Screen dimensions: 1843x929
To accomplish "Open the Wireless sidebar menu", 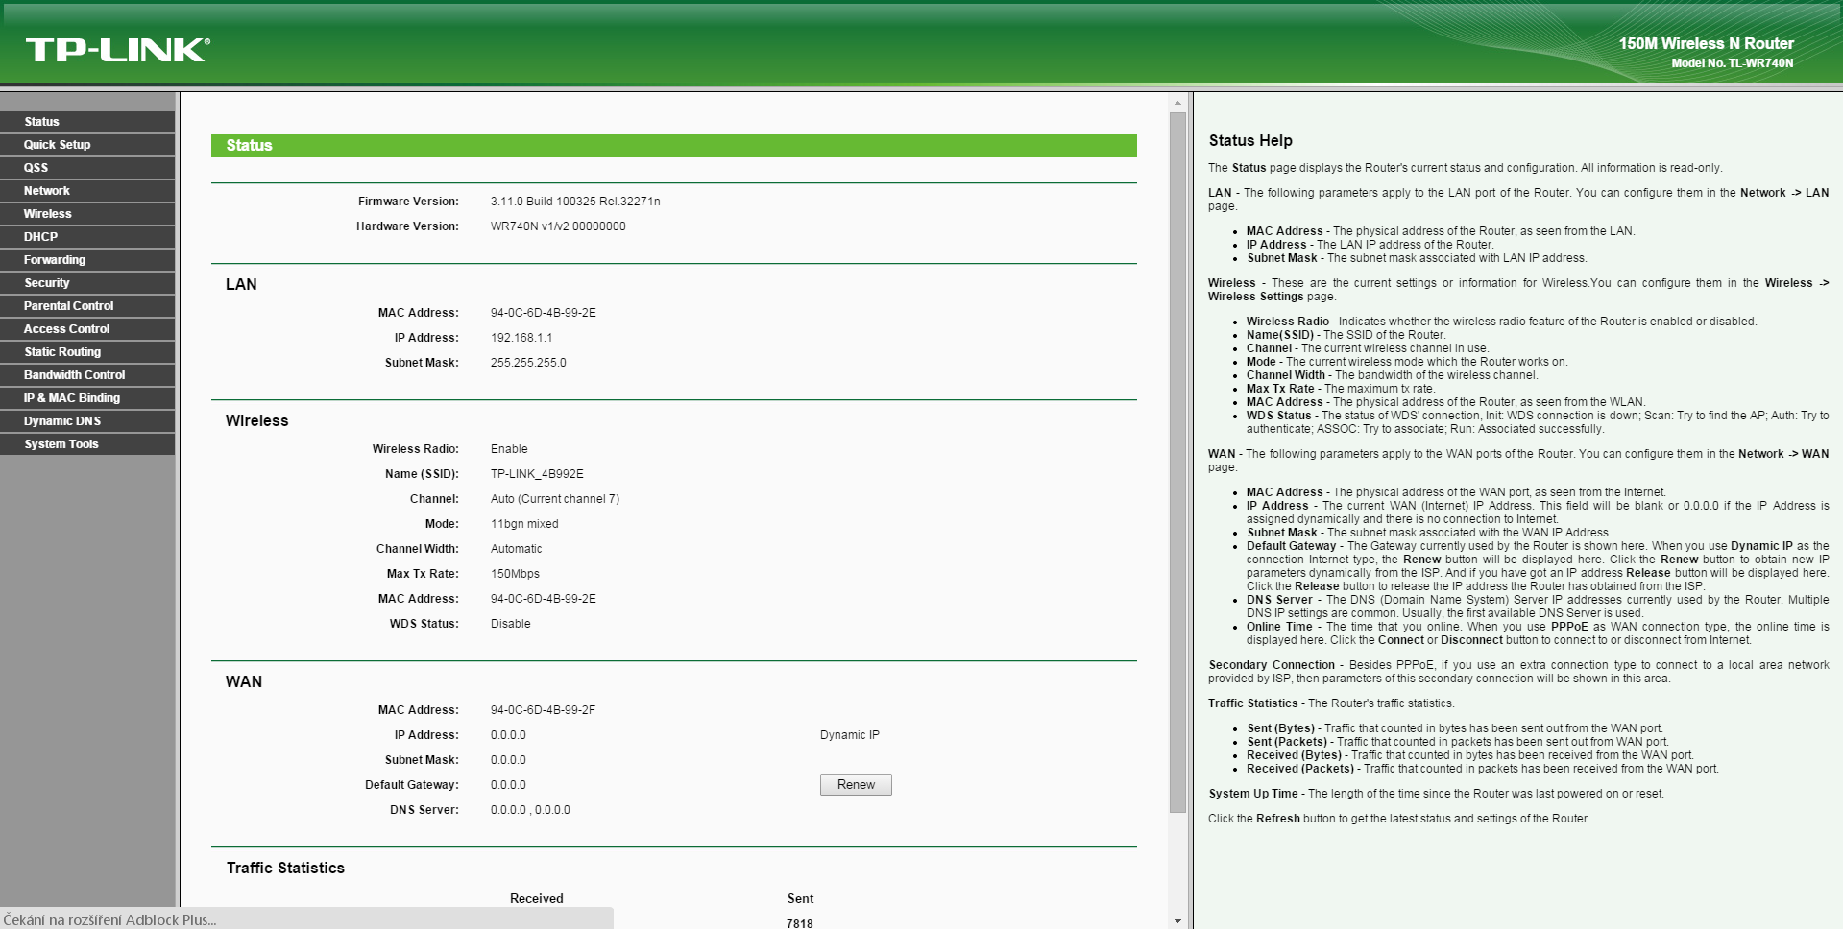I will point(87,214).
